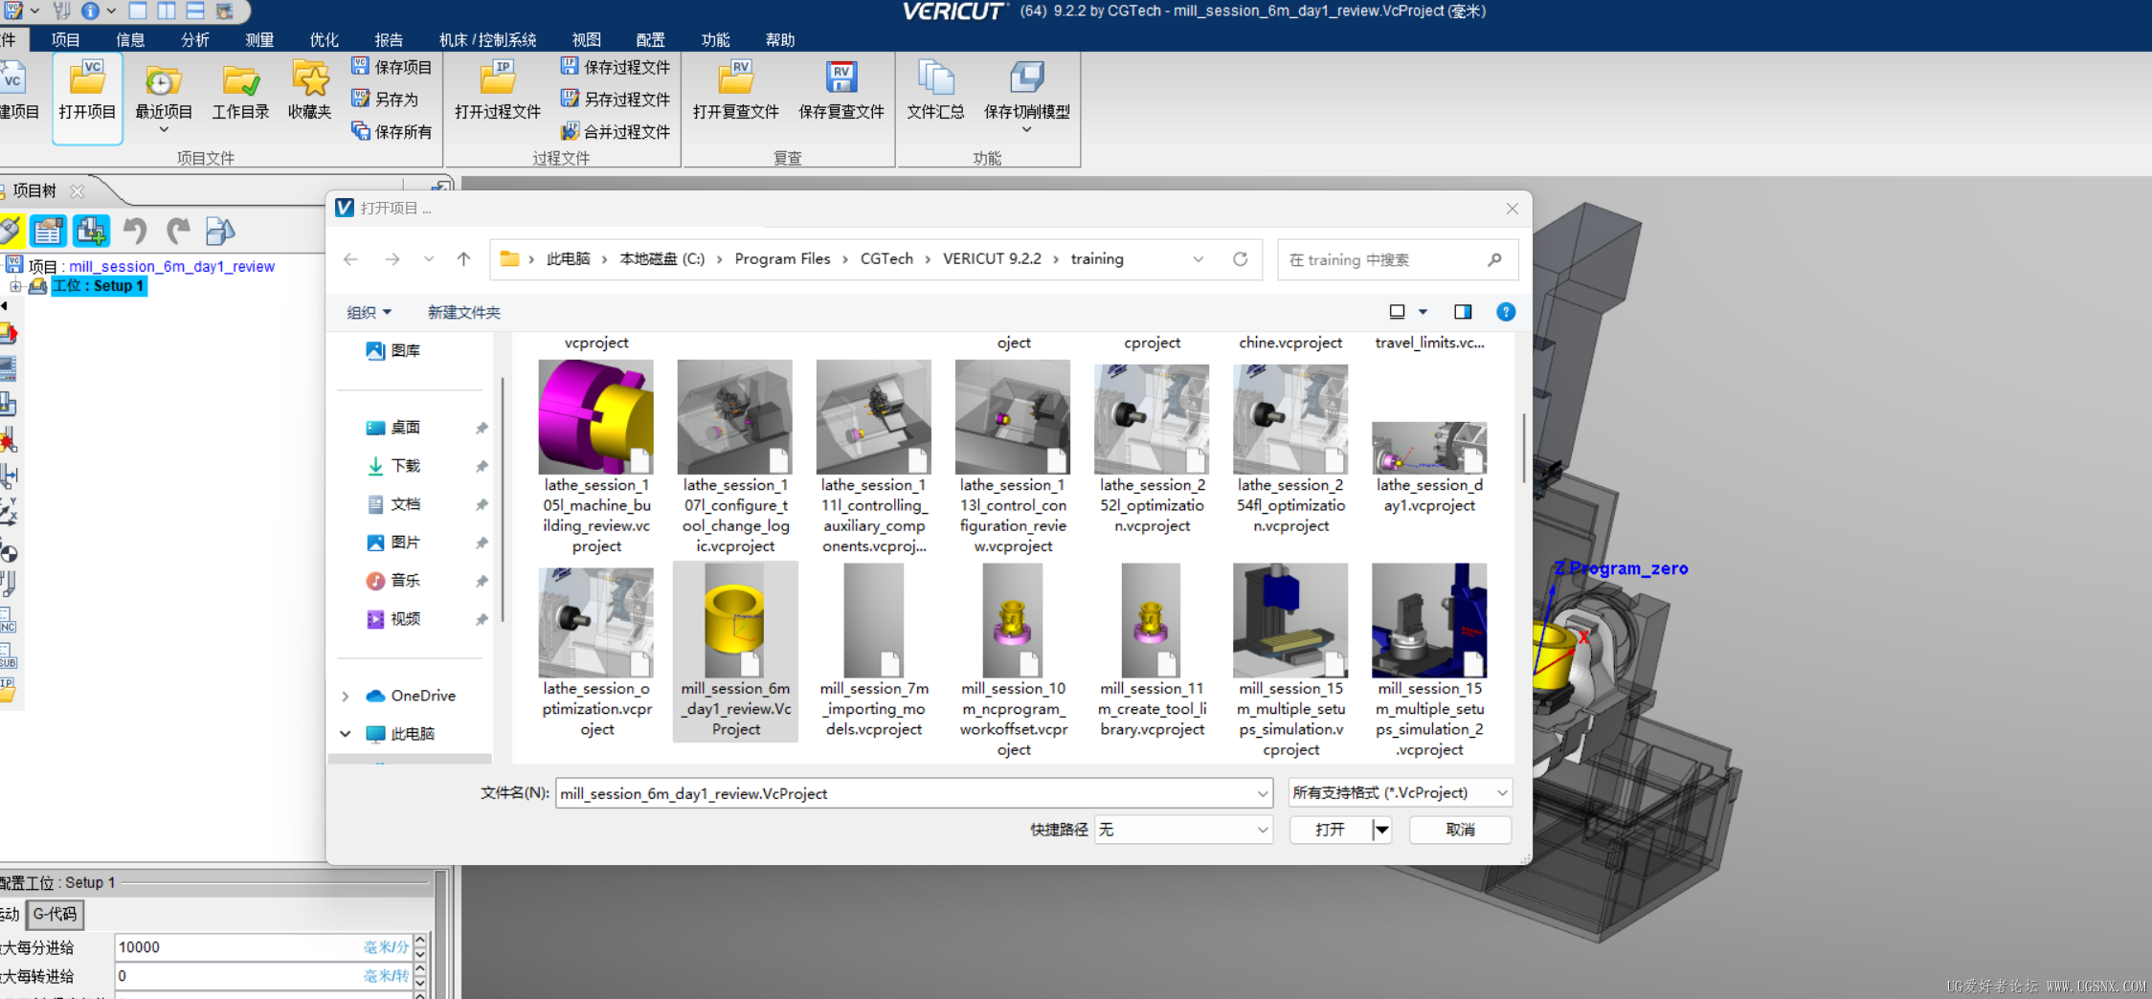Click the help question mark in the dialog
2152x999 pixels.
click(x=1506, y=312)
